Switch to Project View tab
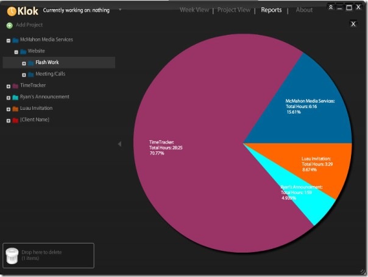Image resolution: width=368 pixels, height=277 pixels. (234, 10)
